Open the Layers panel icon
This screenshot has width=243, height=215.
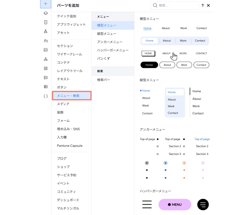(x=46, y=13)
